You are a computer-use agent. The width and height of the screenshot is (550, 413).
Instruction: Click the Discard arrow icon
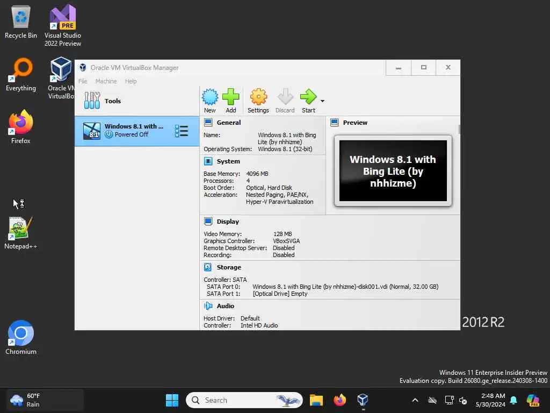pyautogui.click(x=285, y=97)
